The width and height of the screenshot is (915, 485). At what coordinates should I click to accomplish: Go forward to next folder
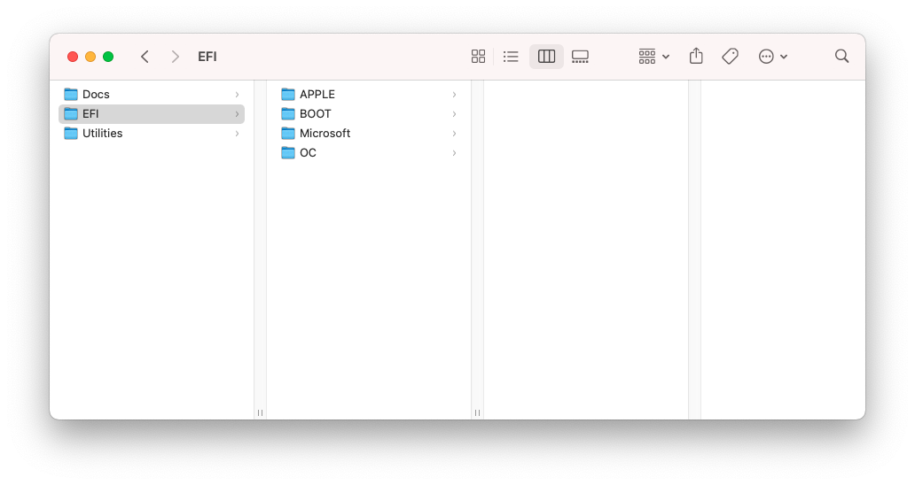point(175,57)
